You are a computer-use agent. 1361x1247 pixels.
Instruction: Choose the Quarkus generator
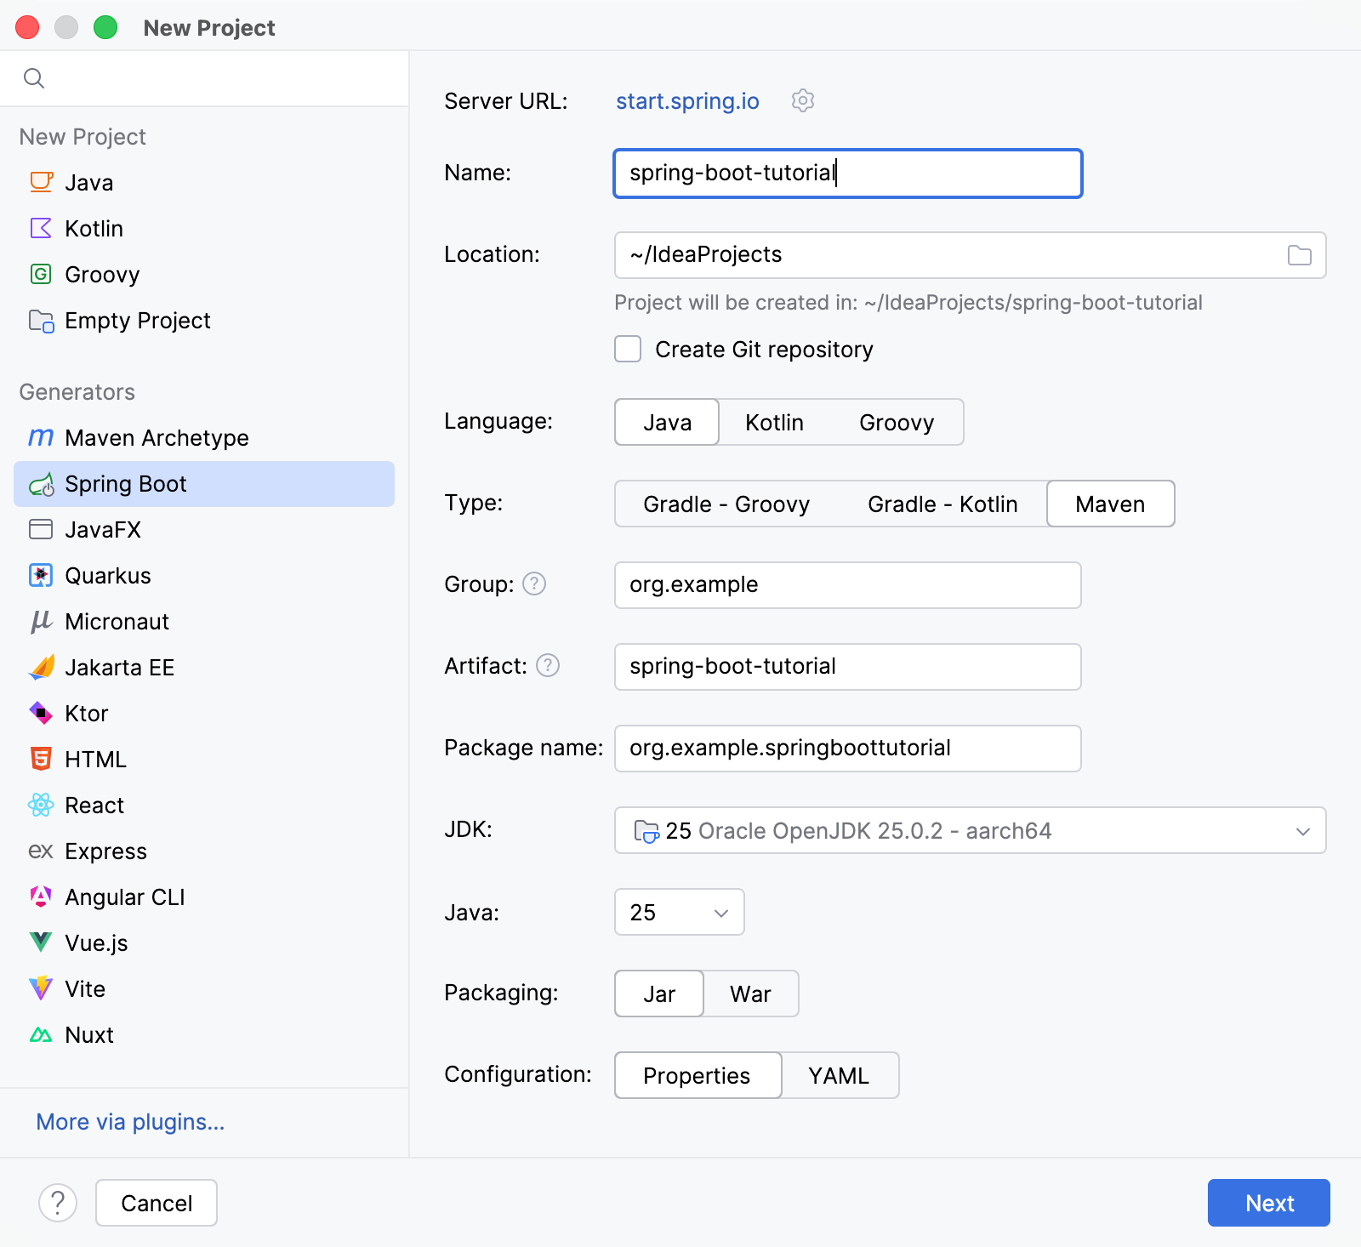click(106, 576)
